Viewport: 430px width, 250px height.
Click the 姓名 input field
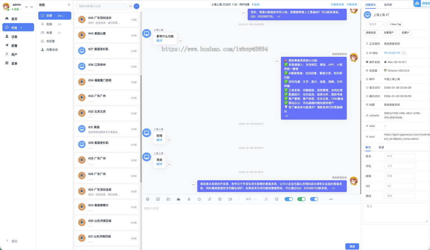400,156
